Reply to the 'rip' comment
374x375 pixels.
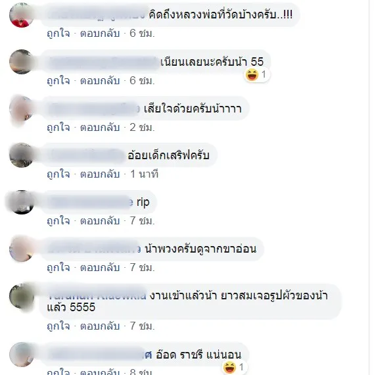[100, 221]
